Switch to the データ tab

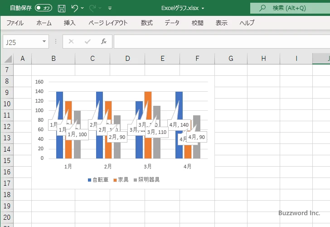[172, 23]
